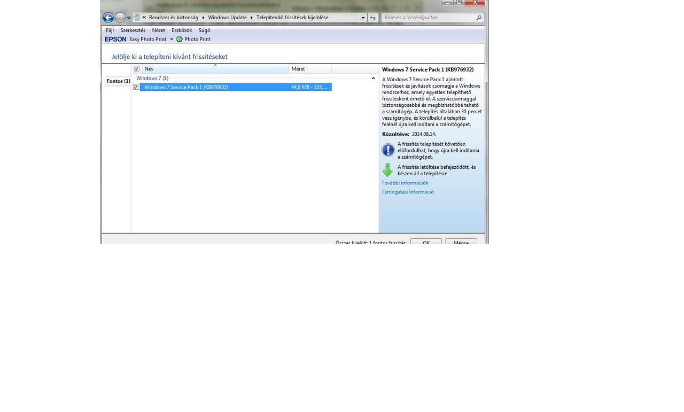Open the Nézet menu
Viewport: 684px width, 412px height.
pos(158,30)
